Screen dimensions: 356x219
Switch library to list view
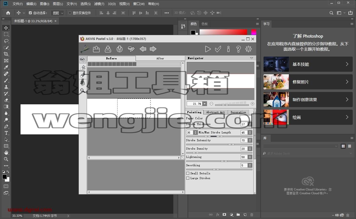coord(349,146)
